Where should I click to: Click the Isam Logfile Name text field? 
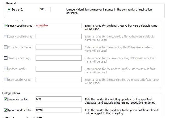(x=58, y=79)
